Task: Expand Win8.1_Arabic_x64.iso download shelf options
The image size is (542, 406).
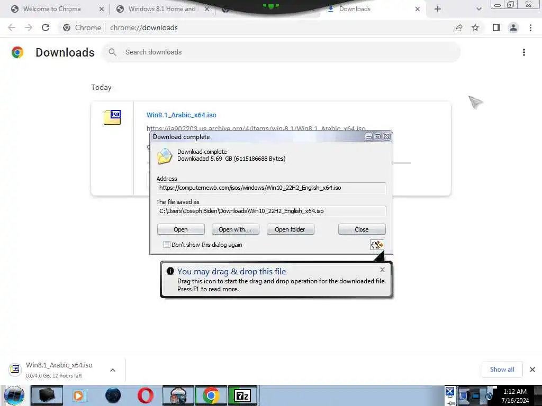Action: pyautogui.click(x=113, y=370)
